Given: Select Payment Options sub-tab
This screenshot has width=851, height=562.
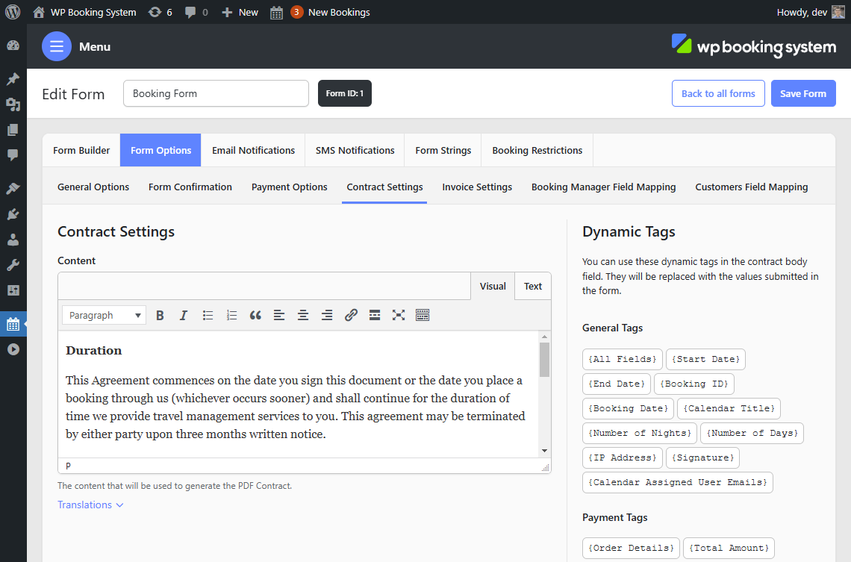Looking at the screenshot, I should (x=290, y=187).
